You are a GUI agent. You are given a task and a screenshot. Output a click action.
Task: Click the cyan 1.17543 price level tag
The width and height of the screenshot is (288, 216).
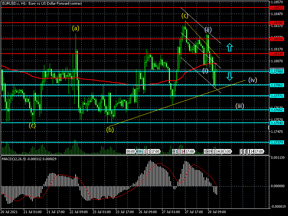tap(277, 123)
